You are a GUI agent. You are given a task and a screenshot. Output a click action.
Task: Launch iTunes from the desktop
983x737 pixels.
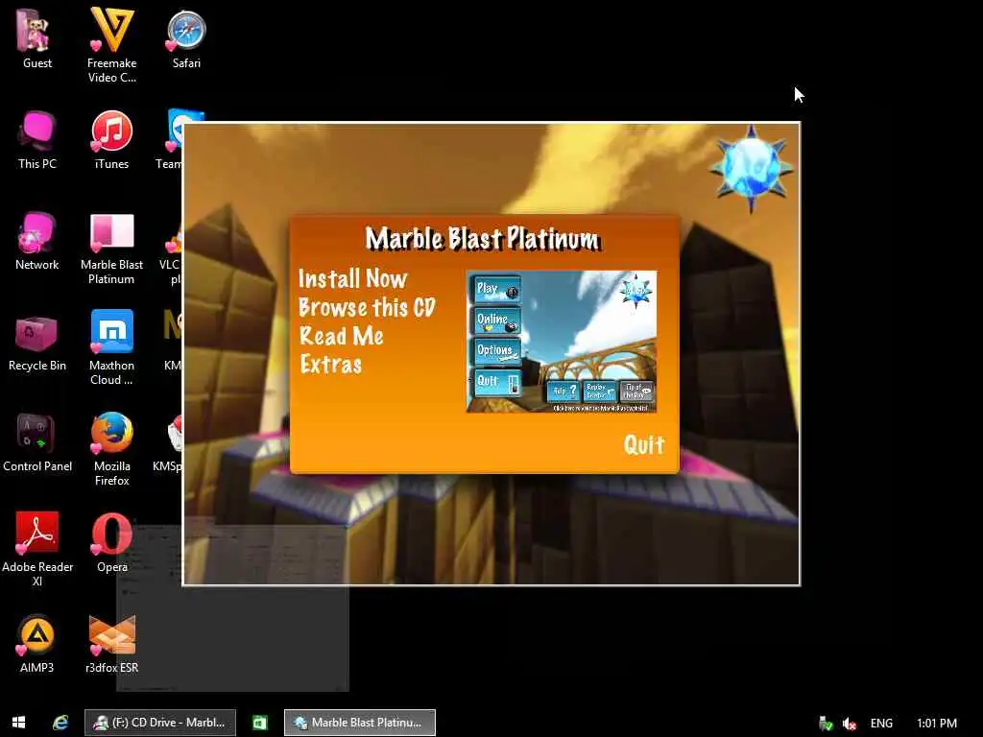pos(111,140)
